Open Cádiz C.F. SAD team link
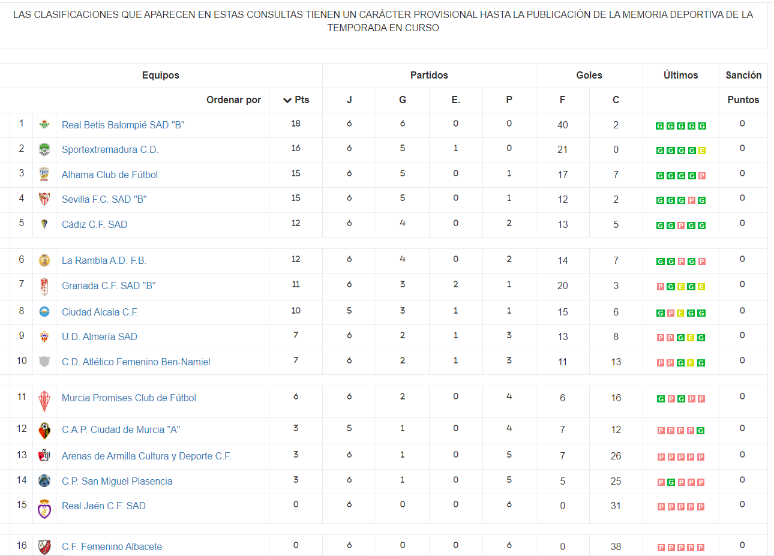Image resolution: width=774 pixels, height=556 pixels. (x=94, y=224)
